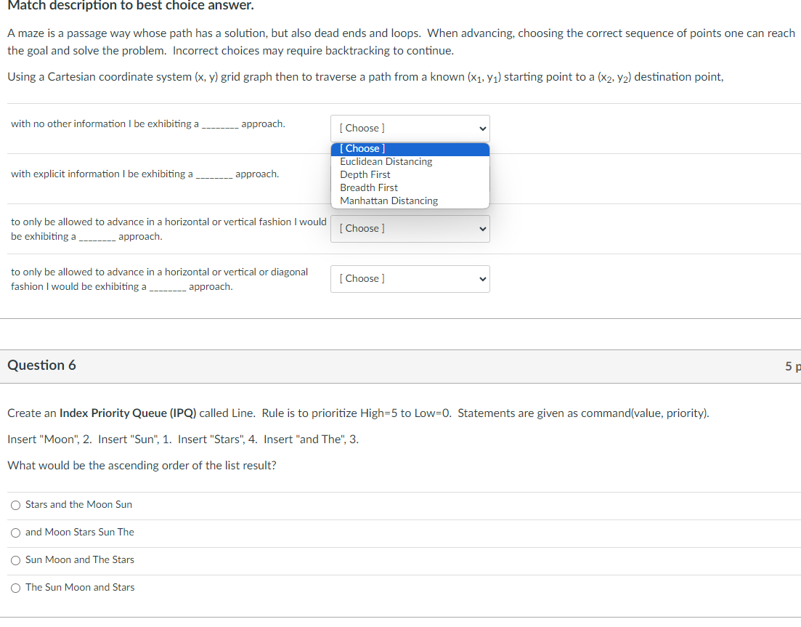Click the Index Priority Queue (IPQ) bold text
This screenshot has width=801, height=627.
pos(128,413)
